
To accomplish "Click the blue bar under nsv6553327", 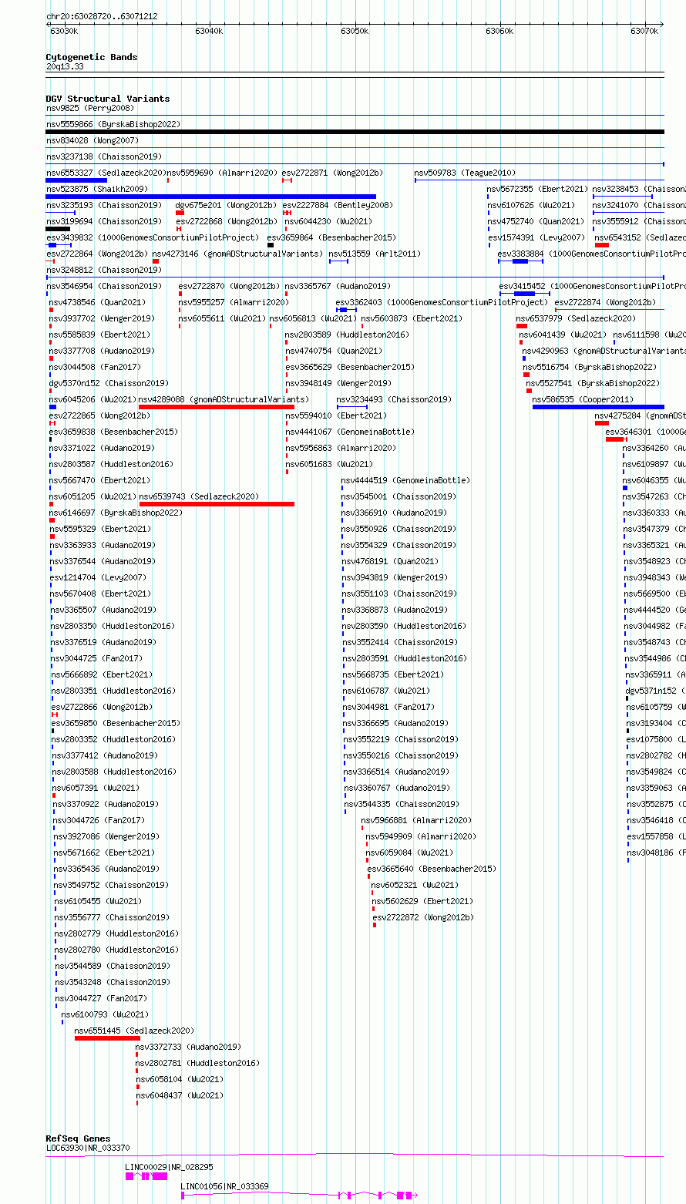I will click(76, 180).
